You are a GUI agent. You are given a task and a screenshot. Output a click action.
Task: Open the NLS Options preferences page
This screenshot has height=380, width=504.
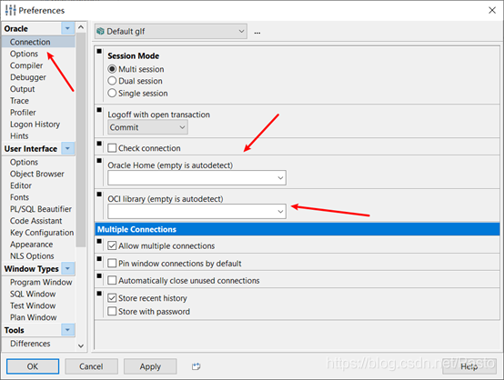pos(32,256)
